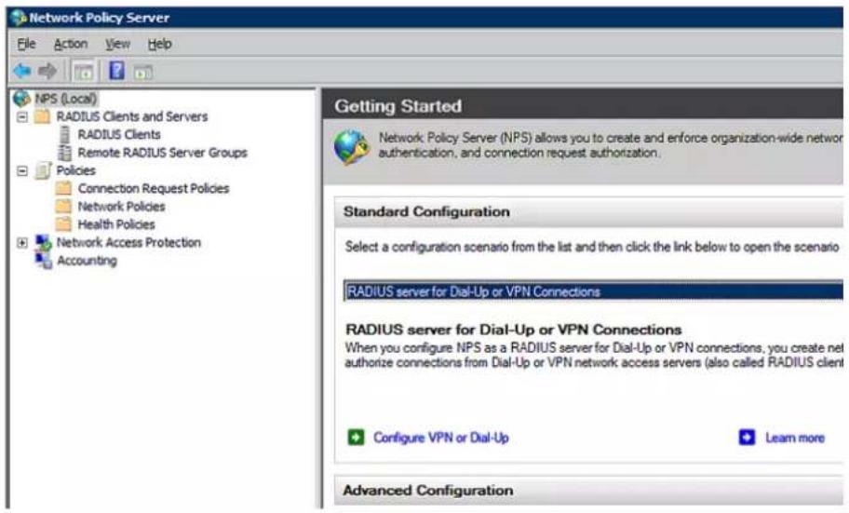Click the Network Access Protection icon
This screenshot has height=513, width=849.
44,243
